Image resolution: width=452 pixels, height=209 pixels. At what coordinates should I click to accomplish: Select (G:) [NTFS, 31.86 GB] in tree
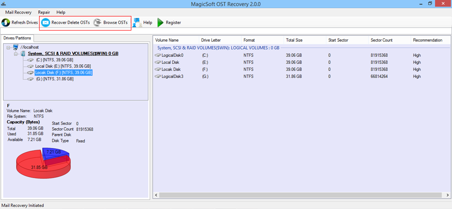(x=55, y=79)
